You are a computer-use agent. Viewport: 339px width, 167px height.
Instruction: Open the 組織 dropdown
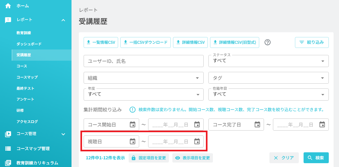coord(144,78)
